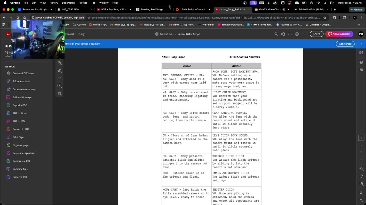Launch PDF to JPG tool
The width and height of the screenshot is (366, 205).
click(x=19, y=121)
